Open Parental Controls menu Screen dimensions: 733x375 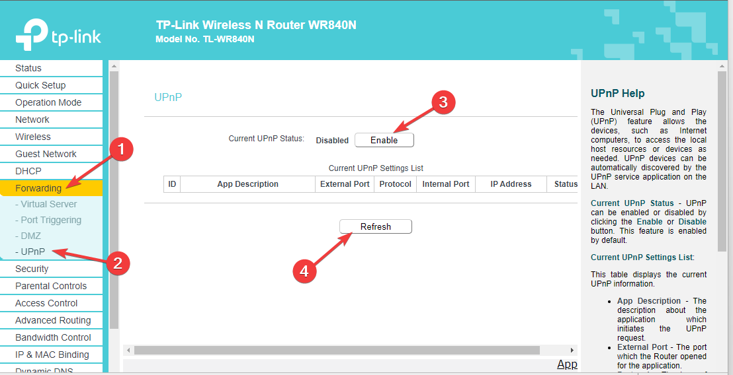coord(51,287)
